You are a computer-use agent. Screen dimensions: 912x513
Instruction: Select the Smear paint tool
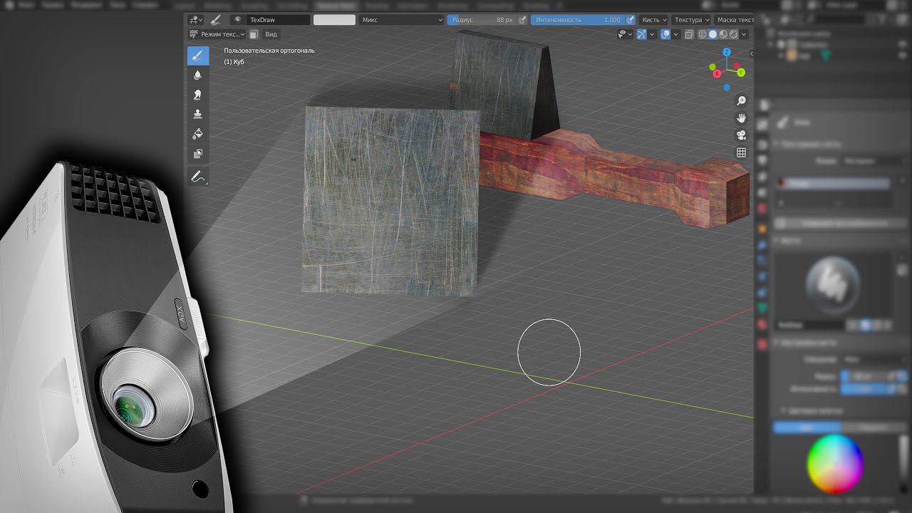coord(197,95)
